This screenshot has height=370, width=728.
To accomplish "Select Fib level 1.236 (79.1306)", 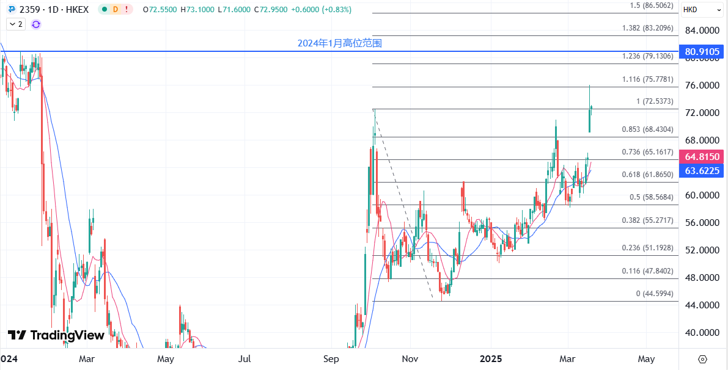I will point(648,56).
